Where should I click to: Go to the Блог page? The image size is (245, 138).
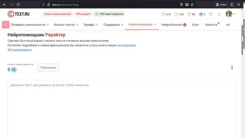196,25
